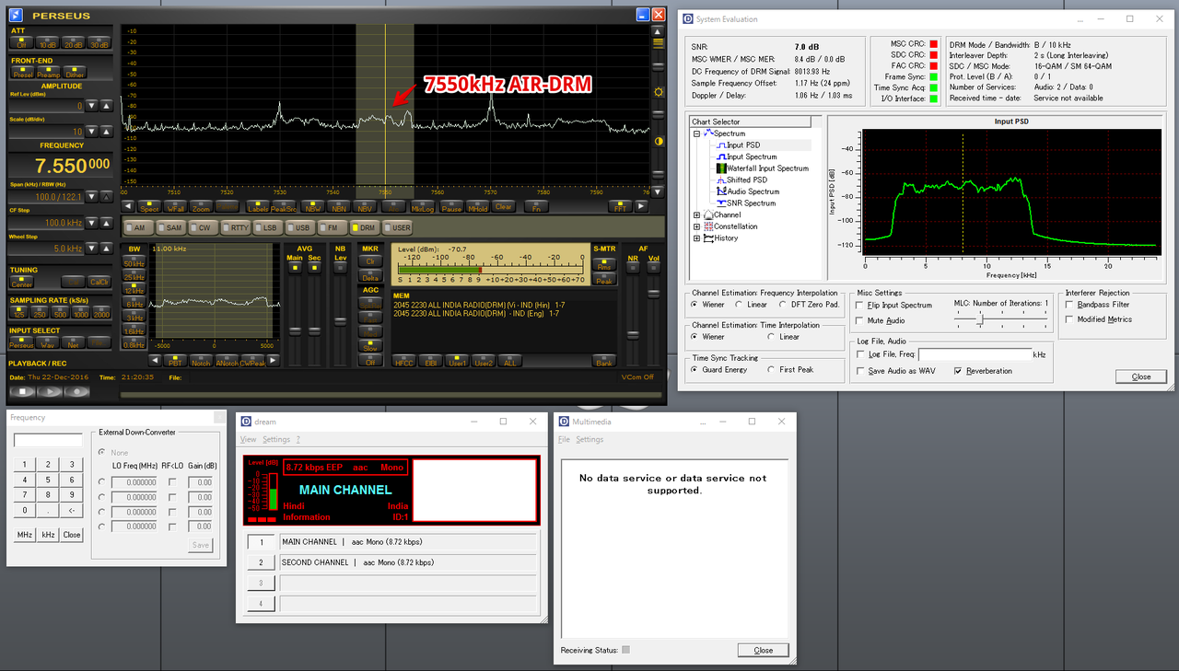Enable the Mute Audio checkbox
The image size is (1179, 671).
tap(860, 321)
